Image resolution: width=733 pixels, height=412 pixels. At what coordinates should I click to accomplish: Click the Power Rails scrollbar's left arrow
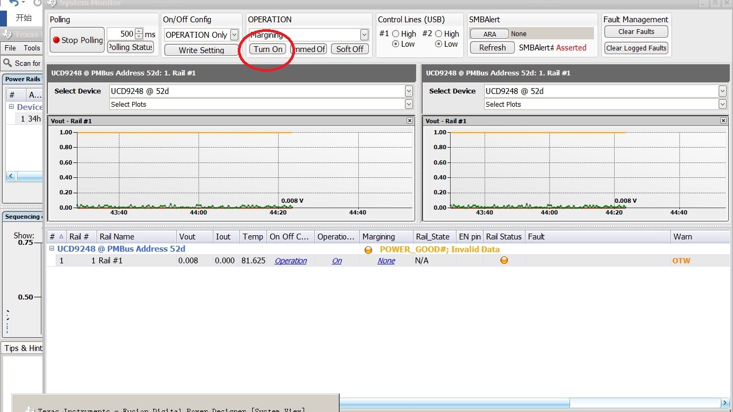11,176
